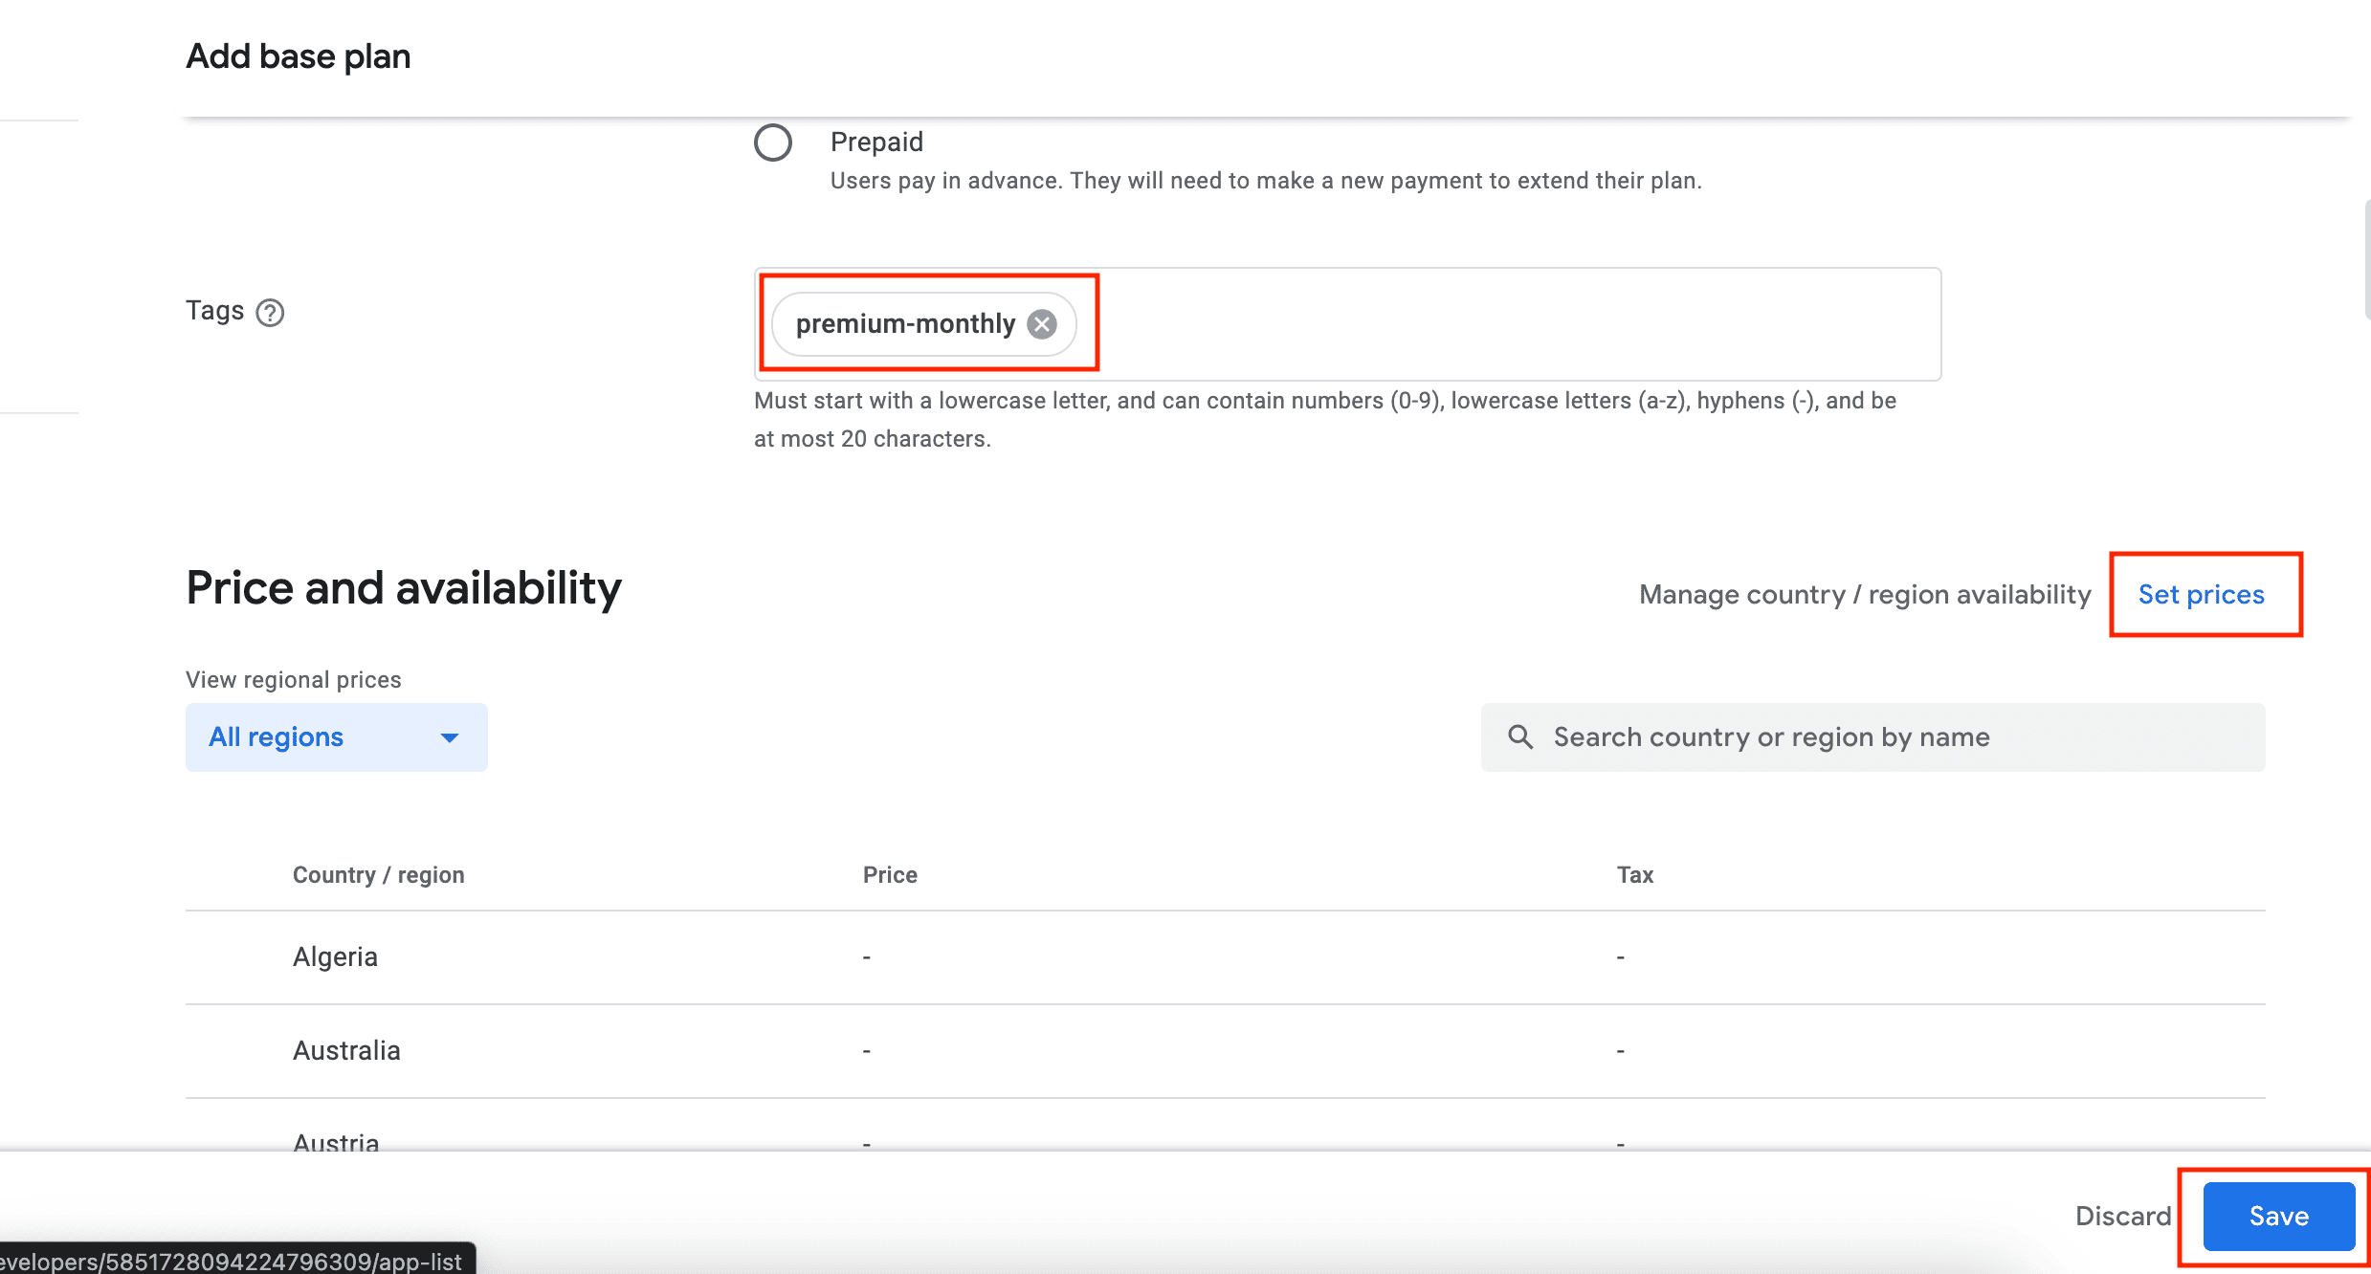Viewport: 2371px width, 1274px height.
Task: Click the Tax column header
Action: coord(1634,875)
